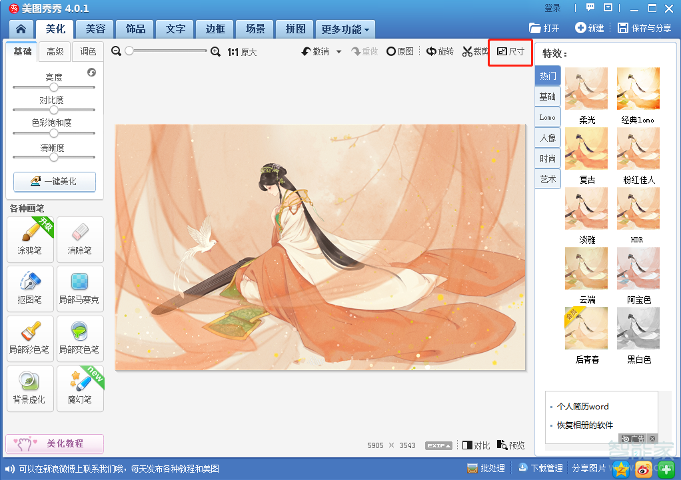Adjust the 亮度 brightness slider handle
The image size is (681, 480).
(54, 87)
